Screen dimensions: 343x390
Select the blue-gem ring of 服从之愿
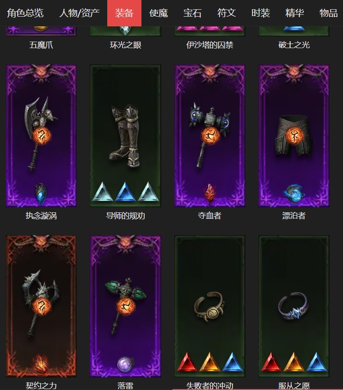click(293, 306)
